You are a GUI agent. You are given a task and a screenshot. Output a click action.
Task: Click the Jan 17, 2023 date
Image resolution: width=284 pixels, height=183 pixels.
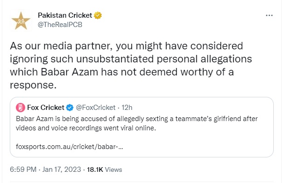(x=62, y=169)
